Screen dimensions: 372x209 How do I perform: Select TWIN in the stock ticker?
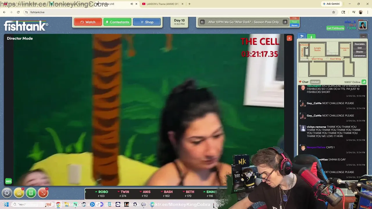click(124, 194)
